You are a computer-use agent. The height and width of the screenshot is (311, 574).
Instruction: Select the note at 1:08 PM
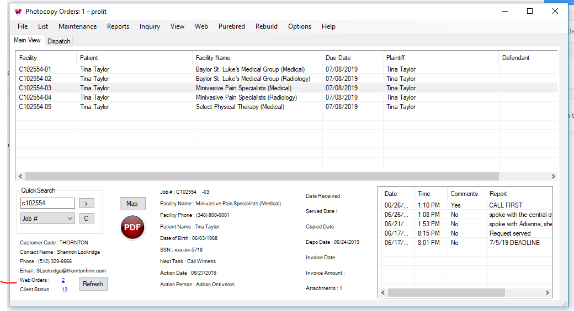[x=467, y=215]
